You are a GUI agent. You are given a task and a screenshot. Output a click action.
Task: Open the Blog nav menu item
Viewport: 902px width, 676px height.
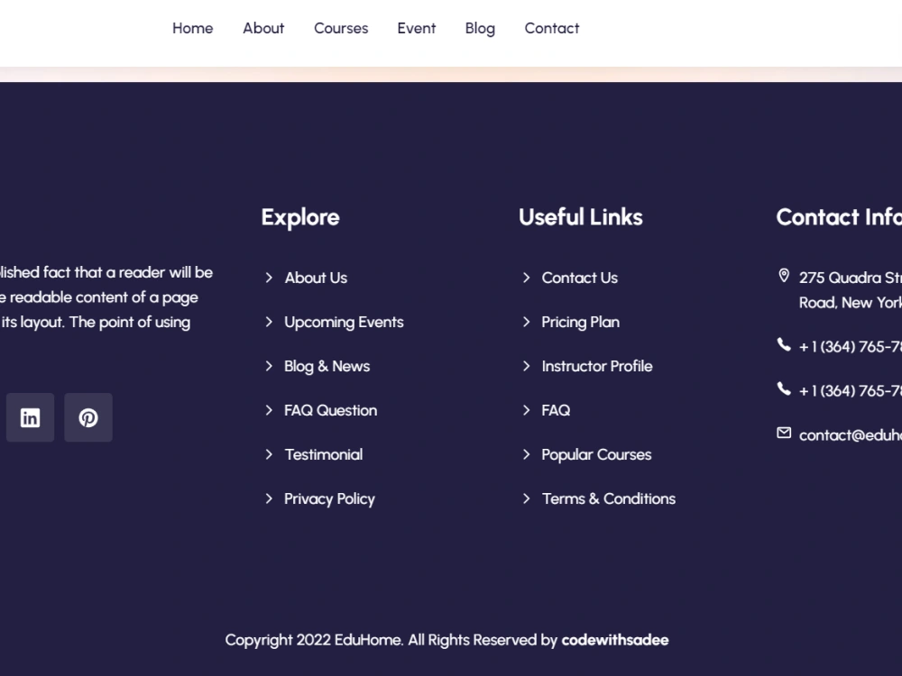pyautogui.click(x=480, y=29)
